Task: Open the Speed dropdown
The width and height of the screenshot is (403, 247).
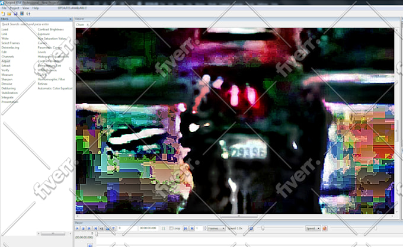Action: pyautogui.click(x=313, y=228)
